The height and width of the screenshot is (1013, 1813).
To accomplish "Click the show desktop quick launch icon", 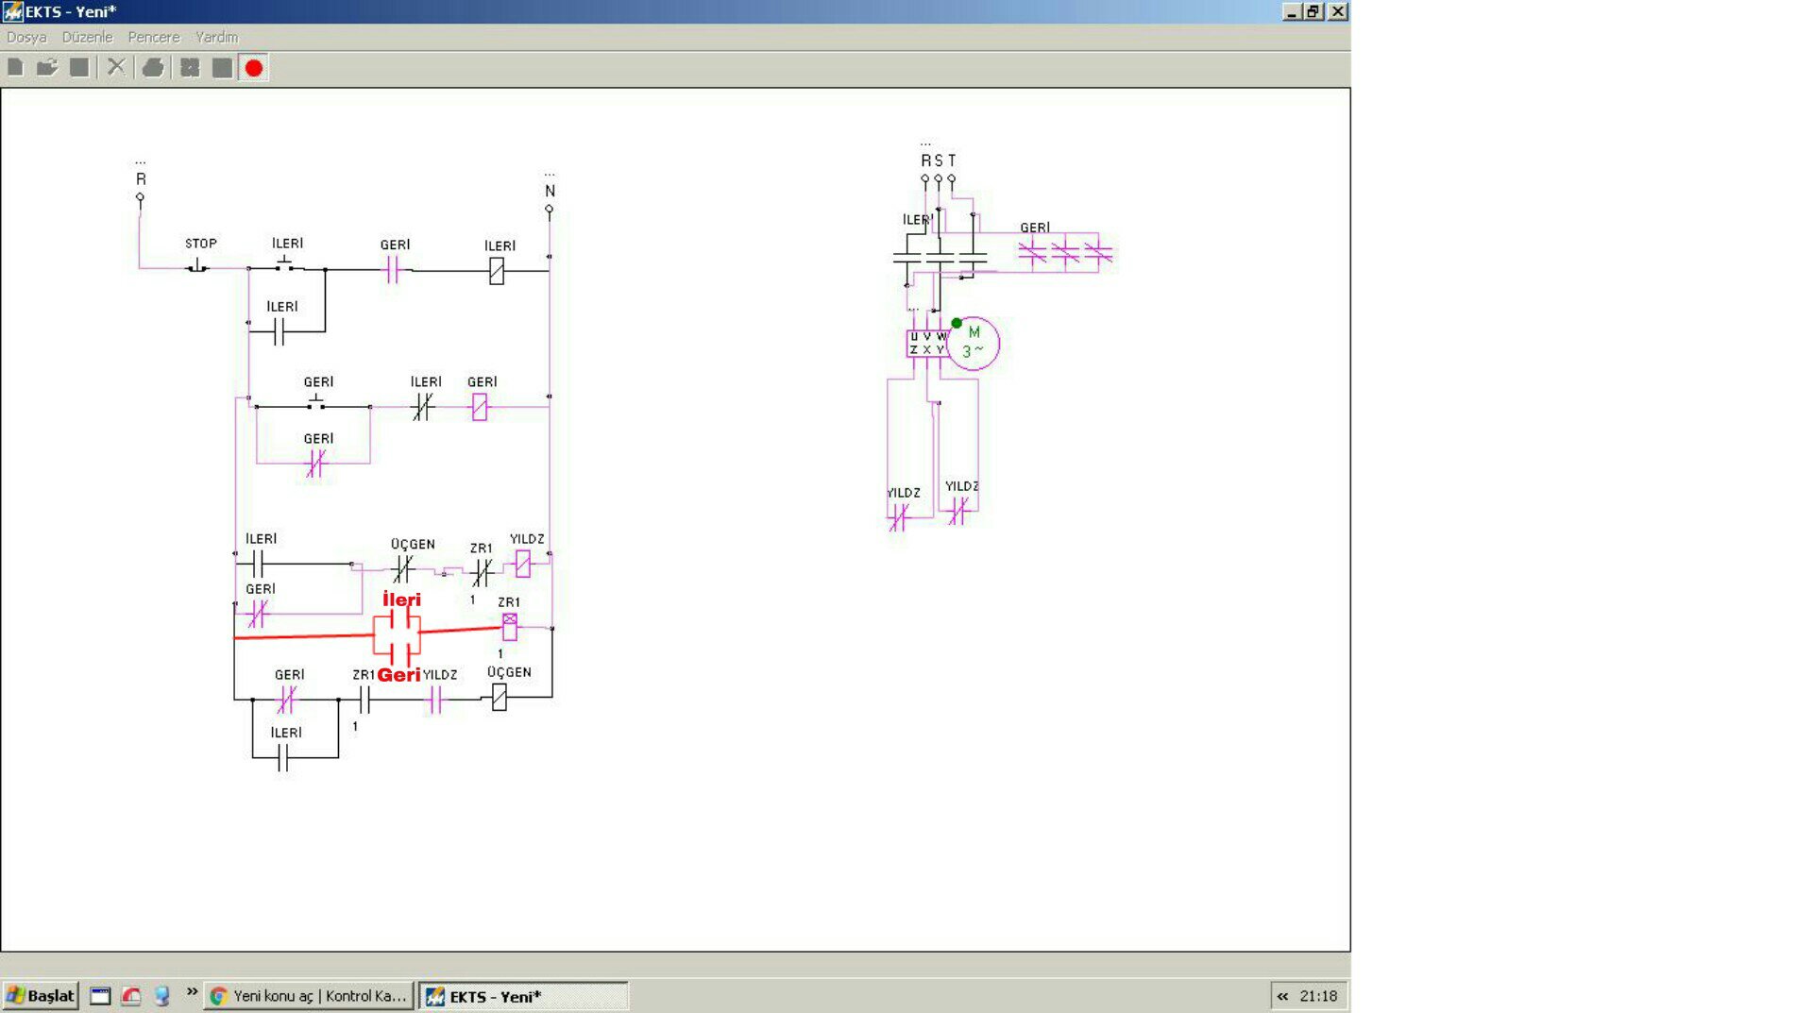I will [x=100, y=996].
